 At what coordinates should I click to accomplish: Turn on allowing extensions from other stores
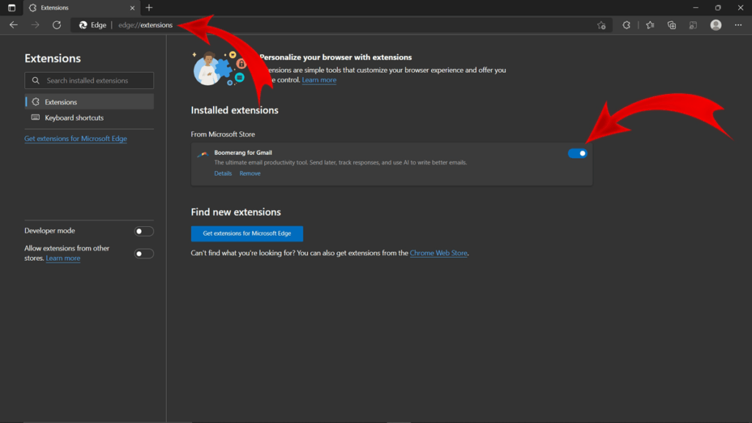pos(144,253)
